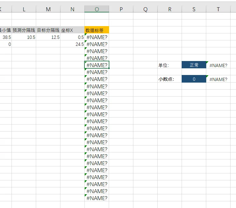Click the 预测分隔线 header cell
Screen dimensions: 236x208
point(24,30)
